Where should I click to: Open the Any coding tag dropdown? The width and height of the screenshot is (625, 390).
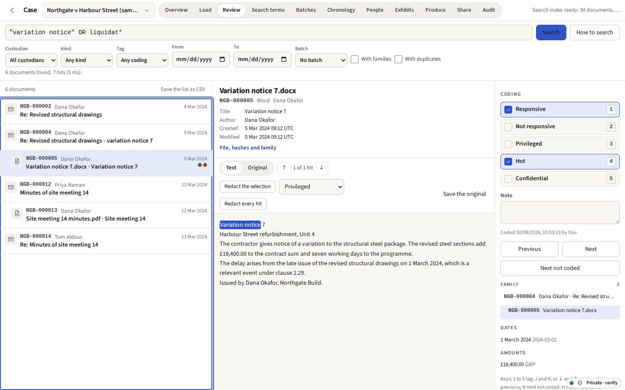click(x=142, y=60)
